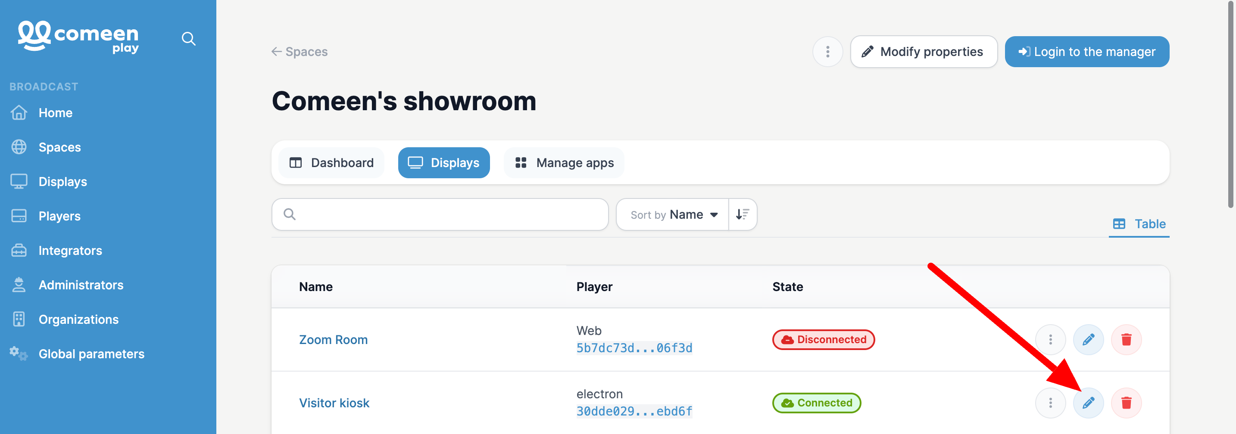Click the page vertical scrollbar

tap(1231, 105)
